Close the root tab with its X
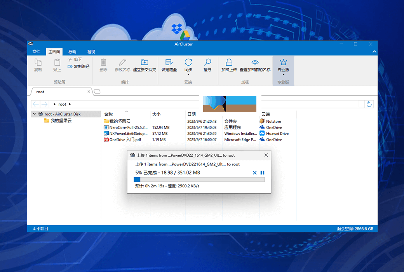Image resolution: width=404 pixels, height=272 pixels. click(x=89, y=92)
